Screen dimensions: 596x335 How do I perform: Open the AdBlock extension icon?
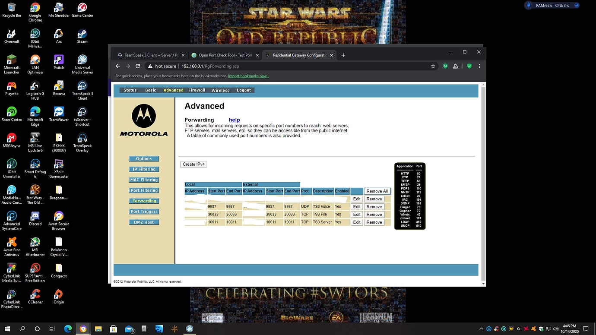(x=445, y=66)
